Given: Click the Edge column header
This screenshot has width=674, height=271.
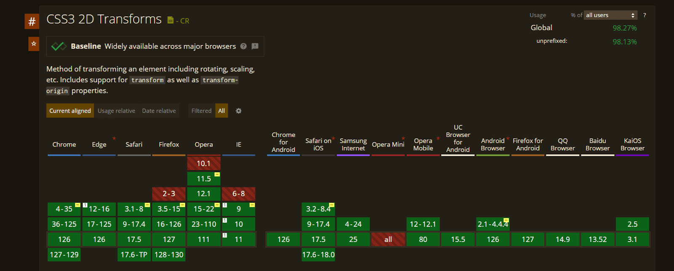Looking at the screenshot, I should [x=99, y=145].
